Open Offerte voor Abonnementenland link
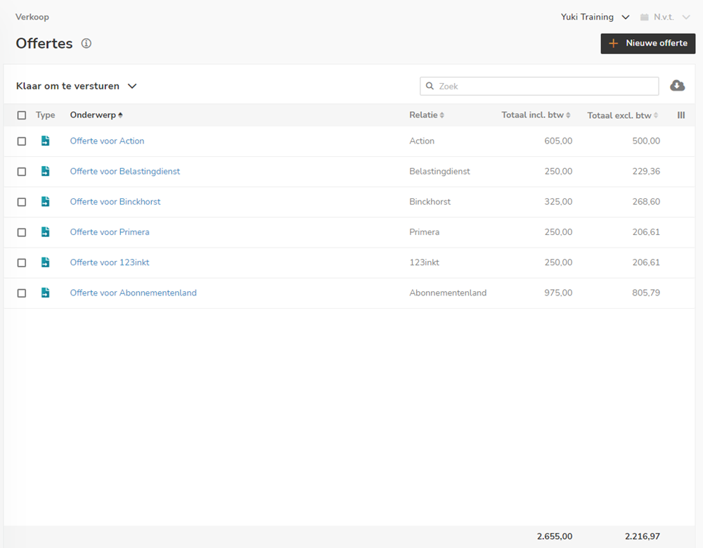The image size is (703, 548). (133, 293)
